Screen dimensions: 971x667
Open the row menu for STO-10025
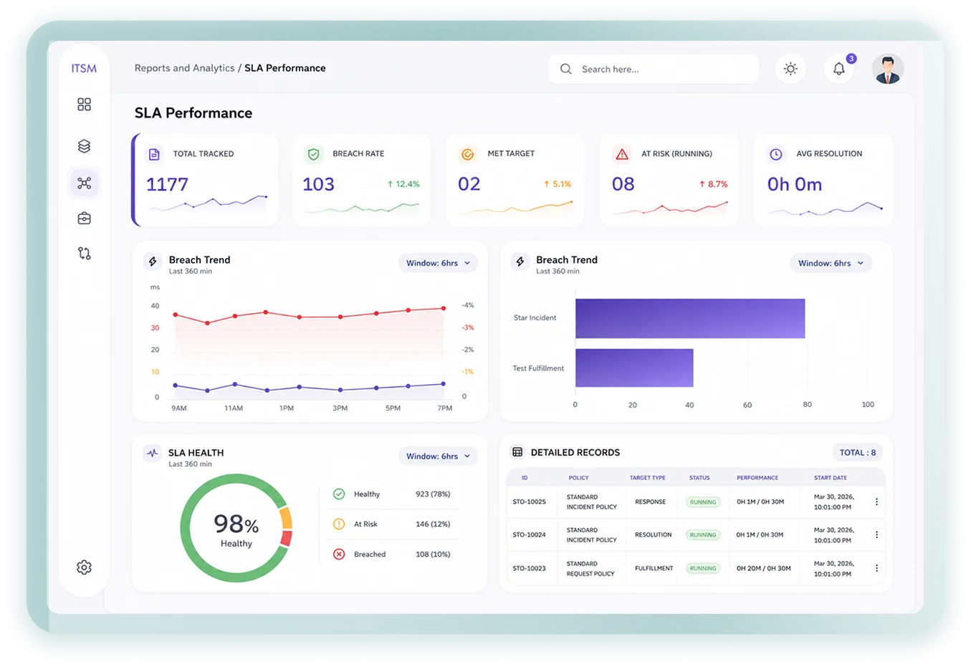coord(876,502)
